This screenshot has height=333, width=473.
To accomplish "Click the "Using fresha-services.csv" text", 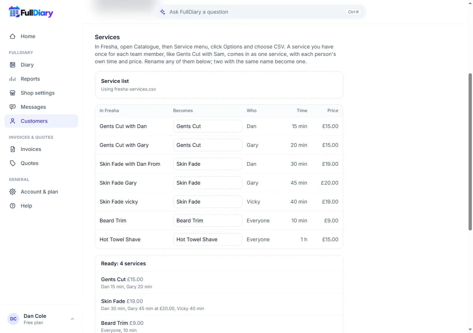I will (x=129, y=89).
